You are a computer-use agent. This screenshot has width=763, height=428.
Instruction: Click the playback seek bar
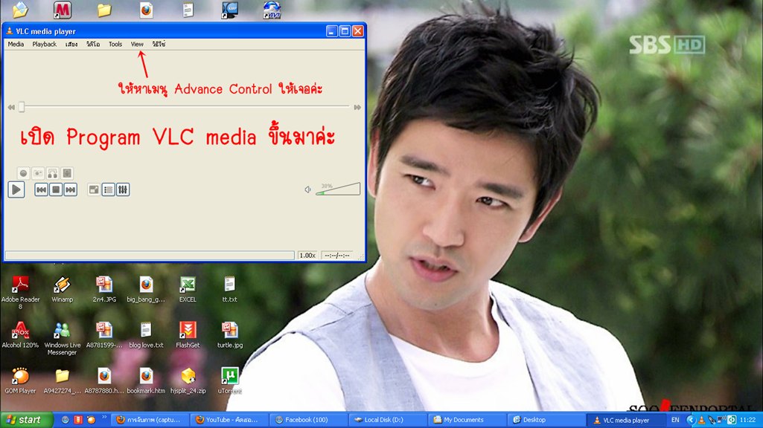point(184,107)
